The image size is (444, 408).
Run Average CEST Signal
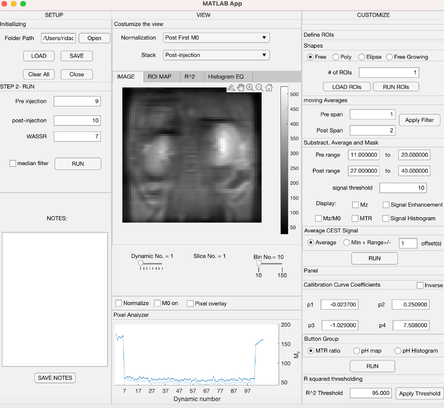click(375, 258)
